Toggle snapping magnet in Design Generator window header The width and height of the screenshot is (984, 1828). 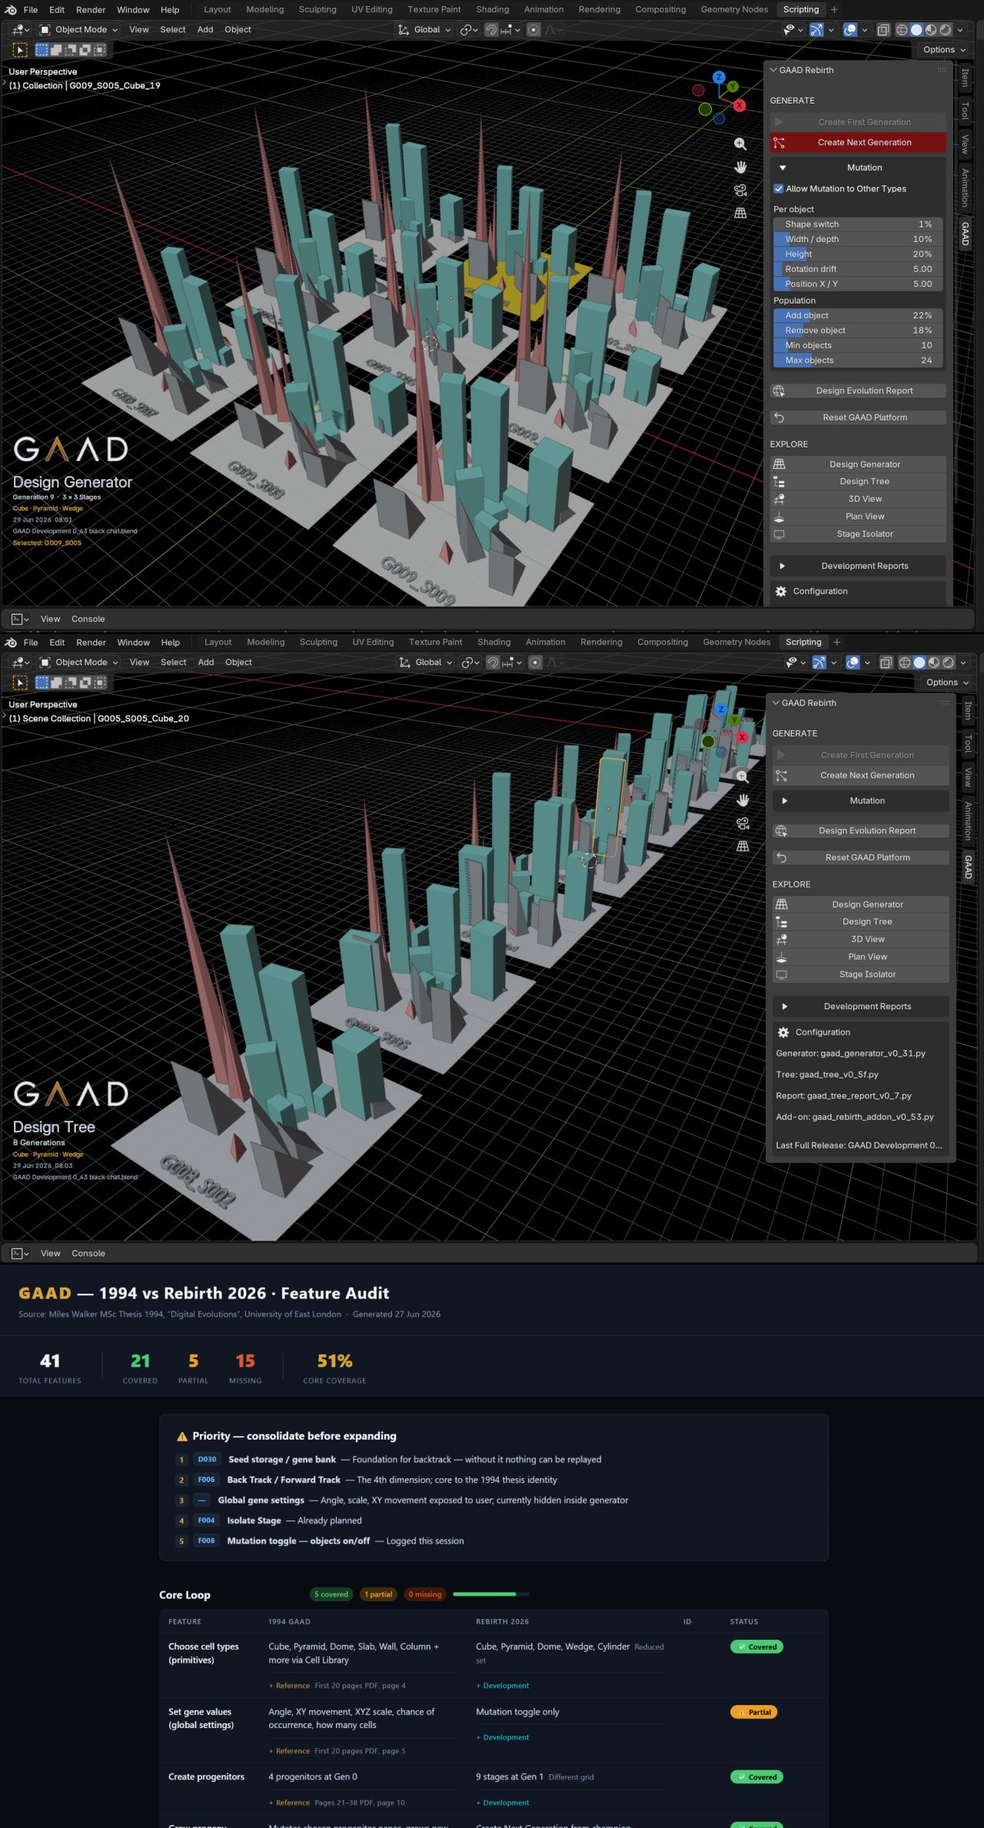click(491, 30)
